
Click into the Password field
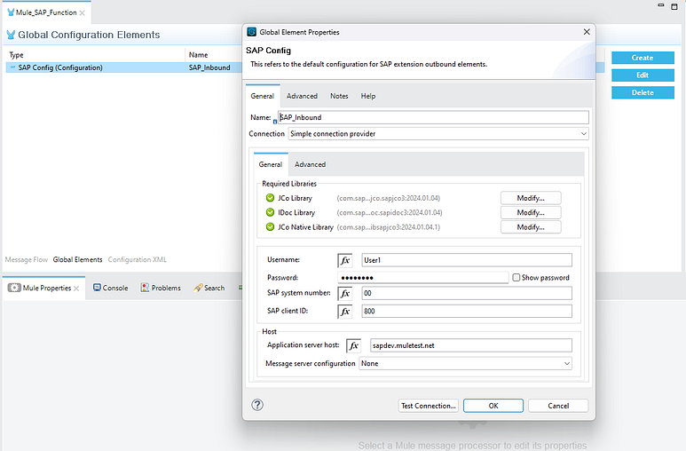423,278
